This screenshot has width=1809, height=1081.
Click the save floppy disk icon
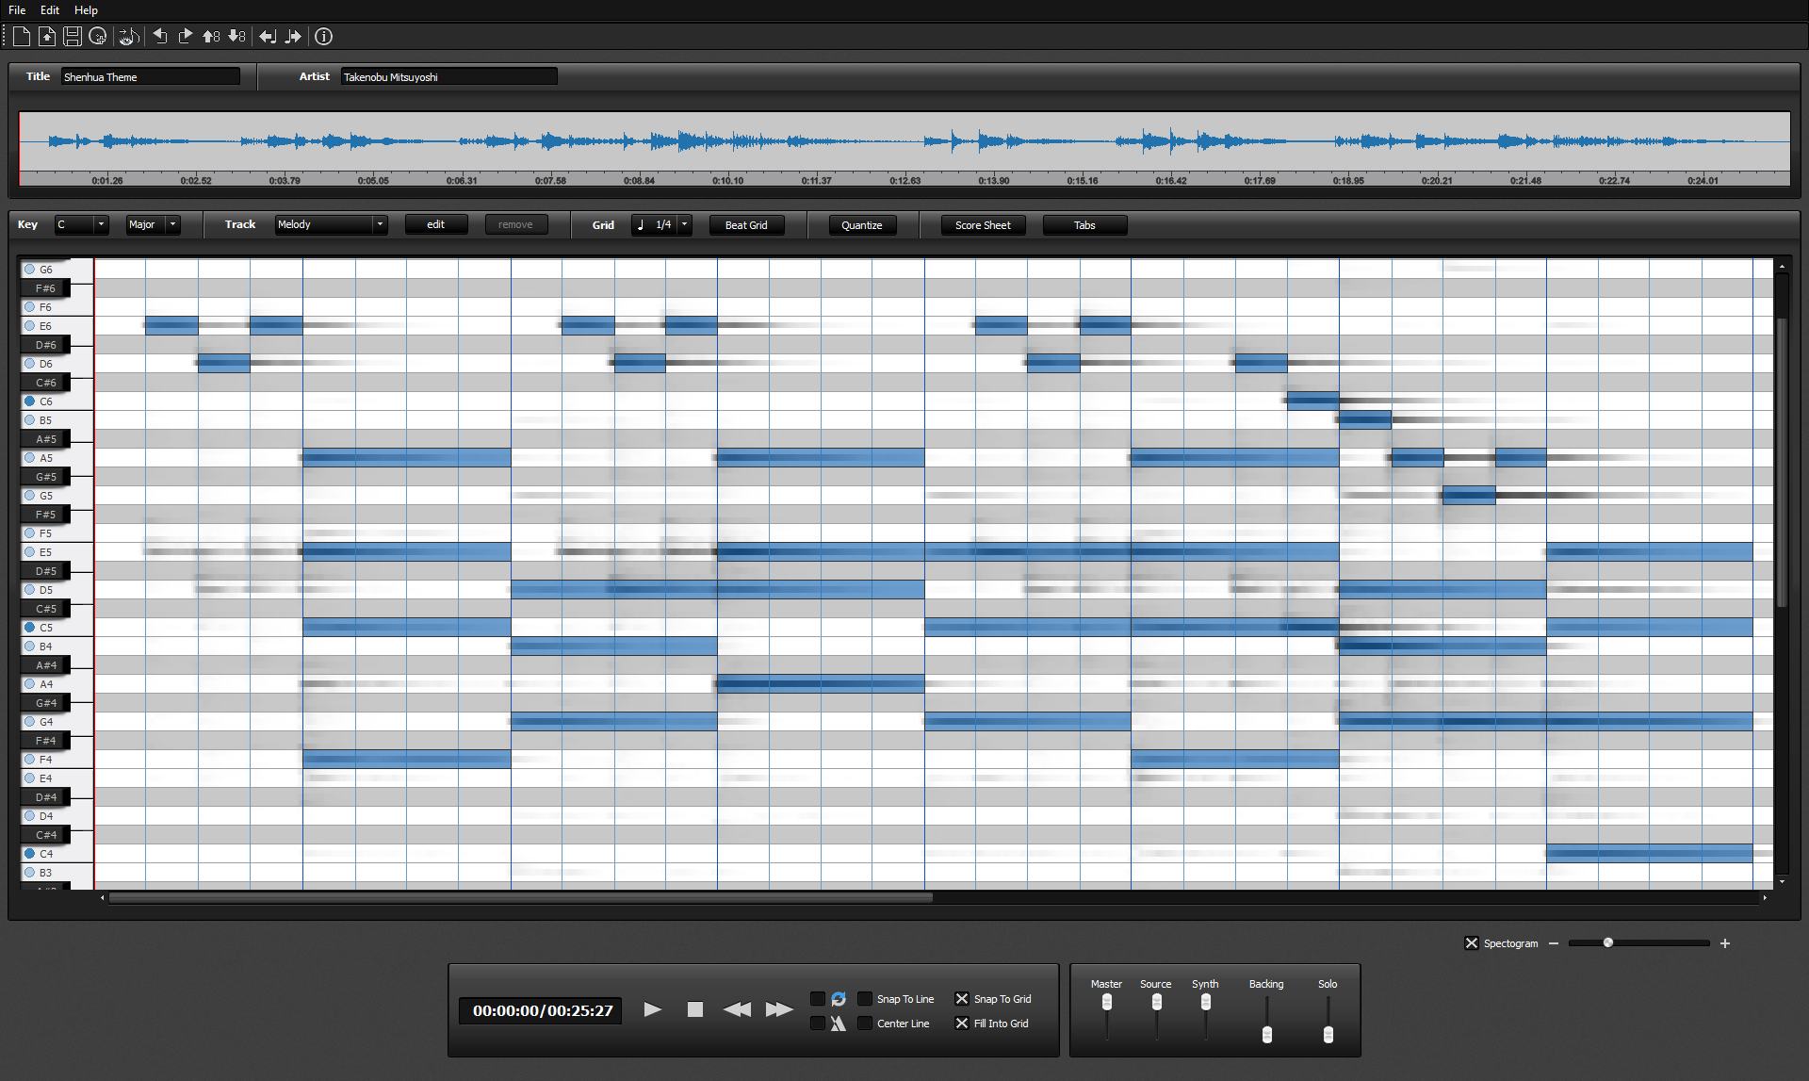73,37
